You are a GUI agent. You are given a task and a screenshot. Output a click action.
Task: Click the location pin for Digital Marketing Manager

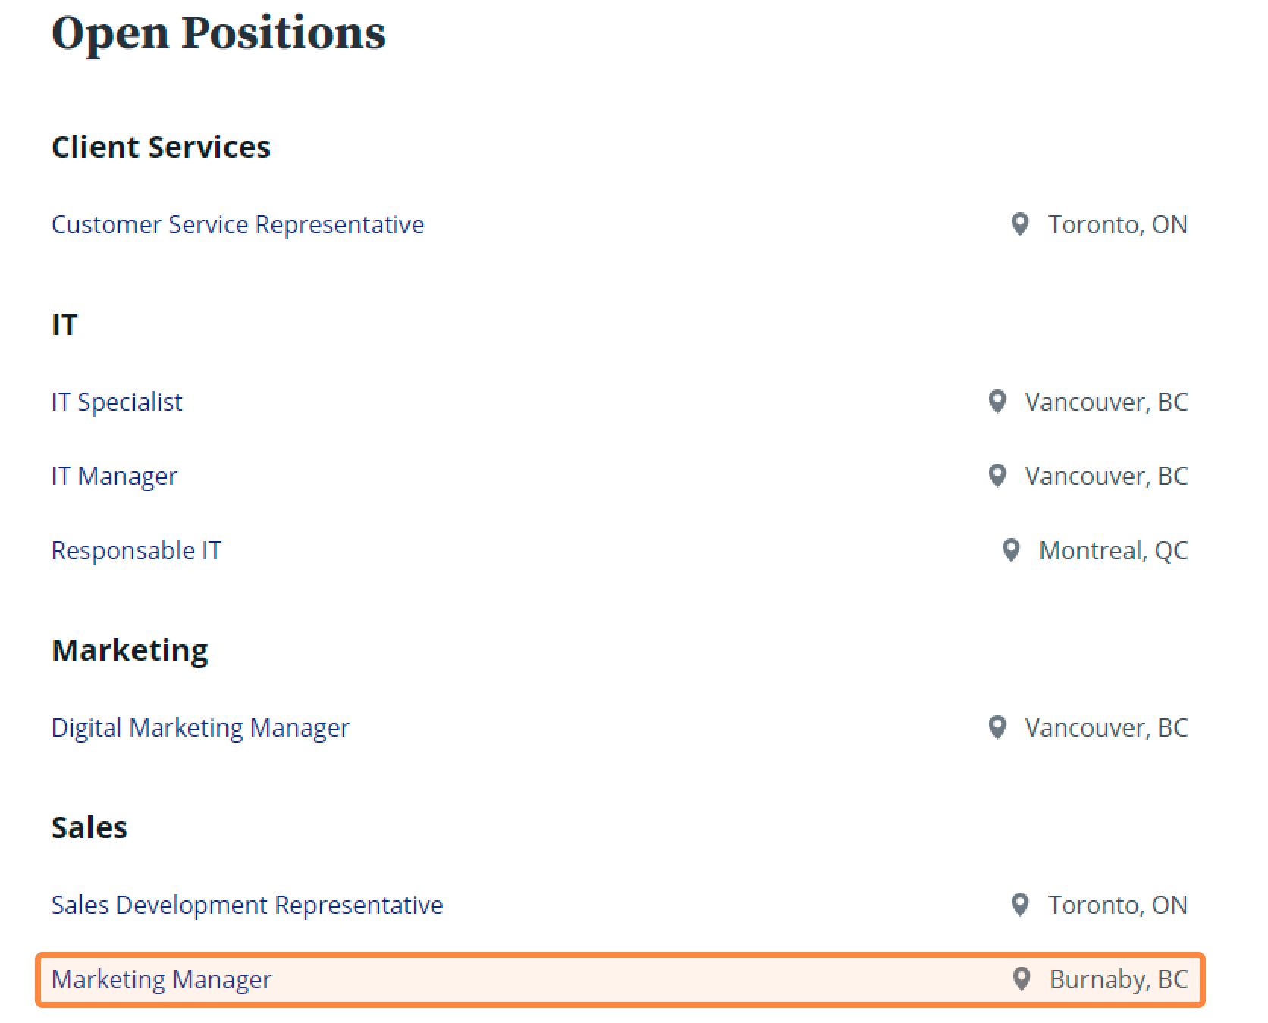[x=997, y=727]
